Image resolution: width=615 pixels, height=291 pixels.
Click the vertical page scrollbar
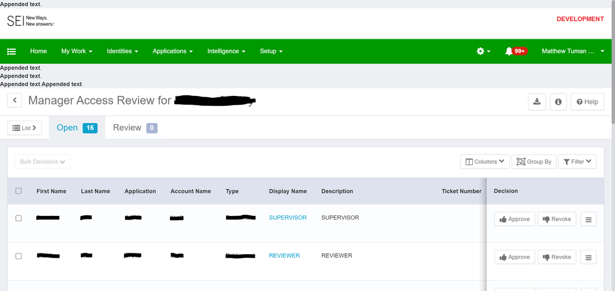tap(611, 62)
